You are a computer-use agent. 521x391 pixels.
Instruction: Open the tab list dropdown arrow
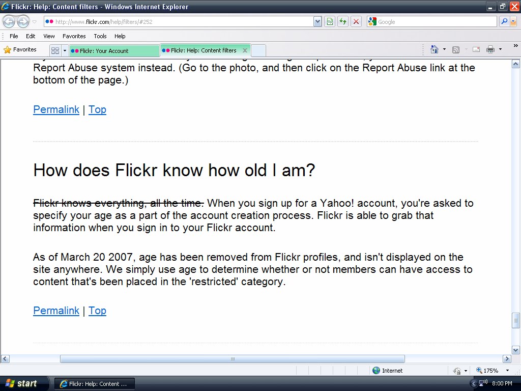pyautogui.click(x=65, y=50)
